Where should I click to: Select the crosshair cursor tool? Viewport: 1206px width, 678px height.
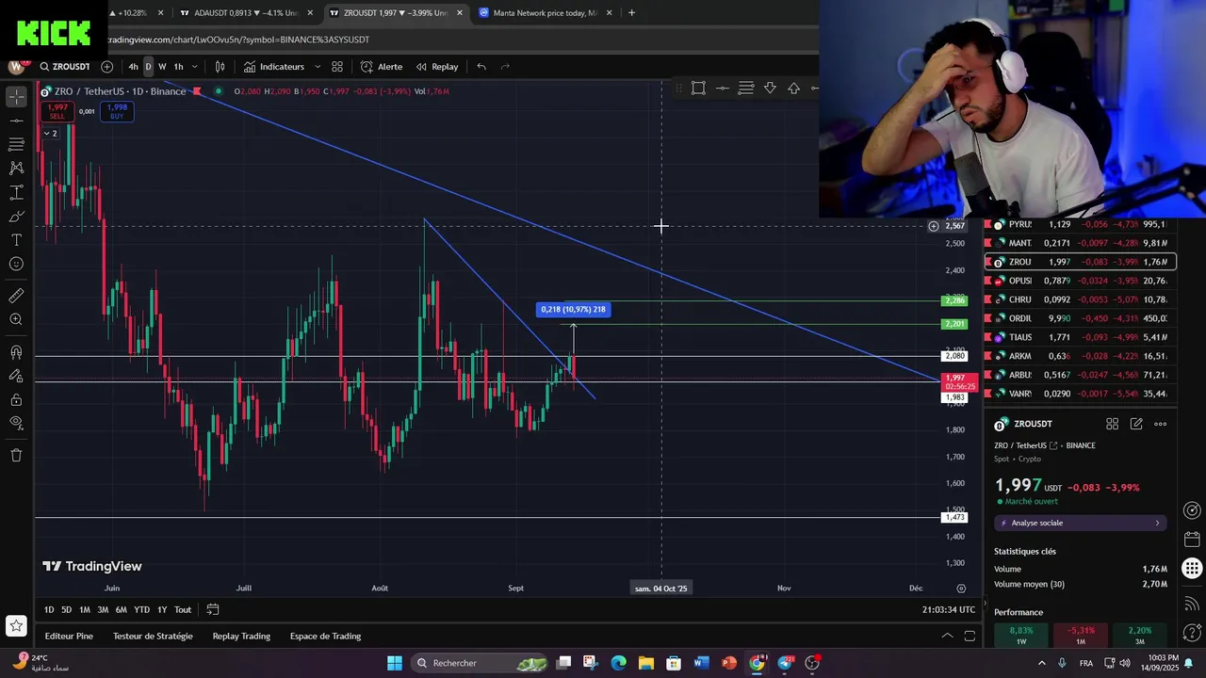pyautogui.click(x=16, y=97)
